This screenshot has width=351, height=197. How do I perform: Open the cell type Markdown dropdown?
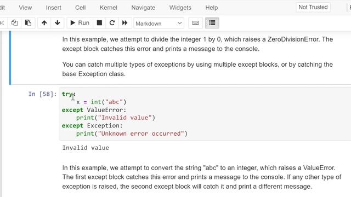tap(158, 23)
